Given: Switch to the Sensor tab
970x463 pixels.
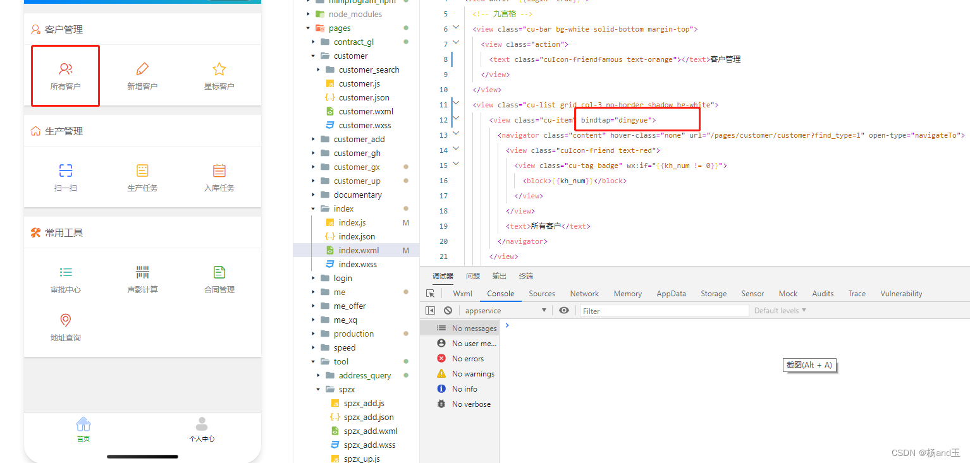Looking at the screenshot, I should tap(752, 294).
